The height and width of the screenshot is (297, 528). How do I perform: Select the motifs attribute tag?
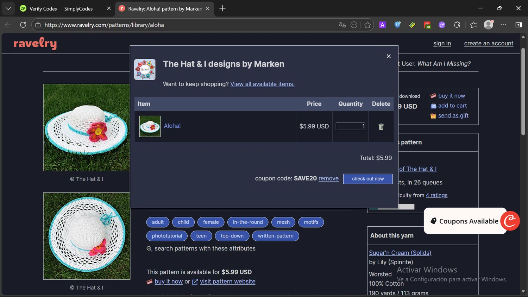pyautogui.click(x=311, y=222)
